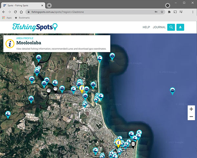Click the browser back arrow
Viewport: 197px width, 158px height.
coord(4,12)
